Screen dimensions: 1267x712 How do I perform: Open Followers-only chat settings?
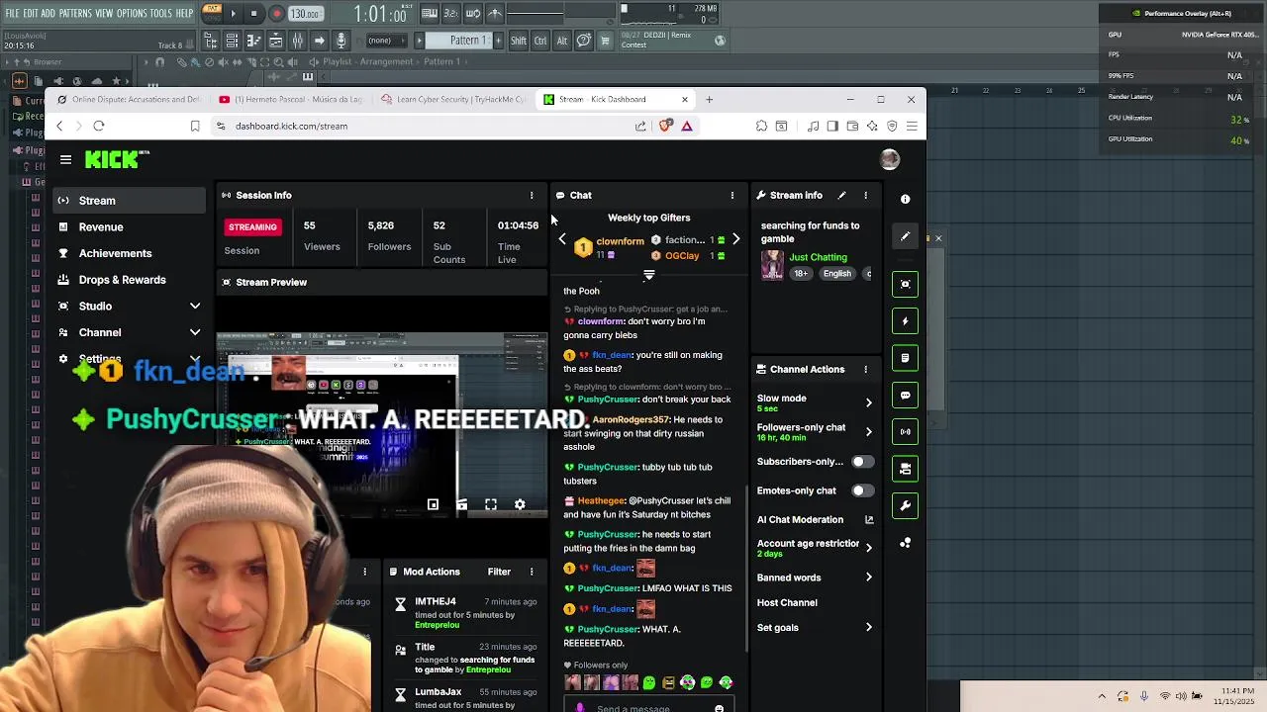click(815, 431)
